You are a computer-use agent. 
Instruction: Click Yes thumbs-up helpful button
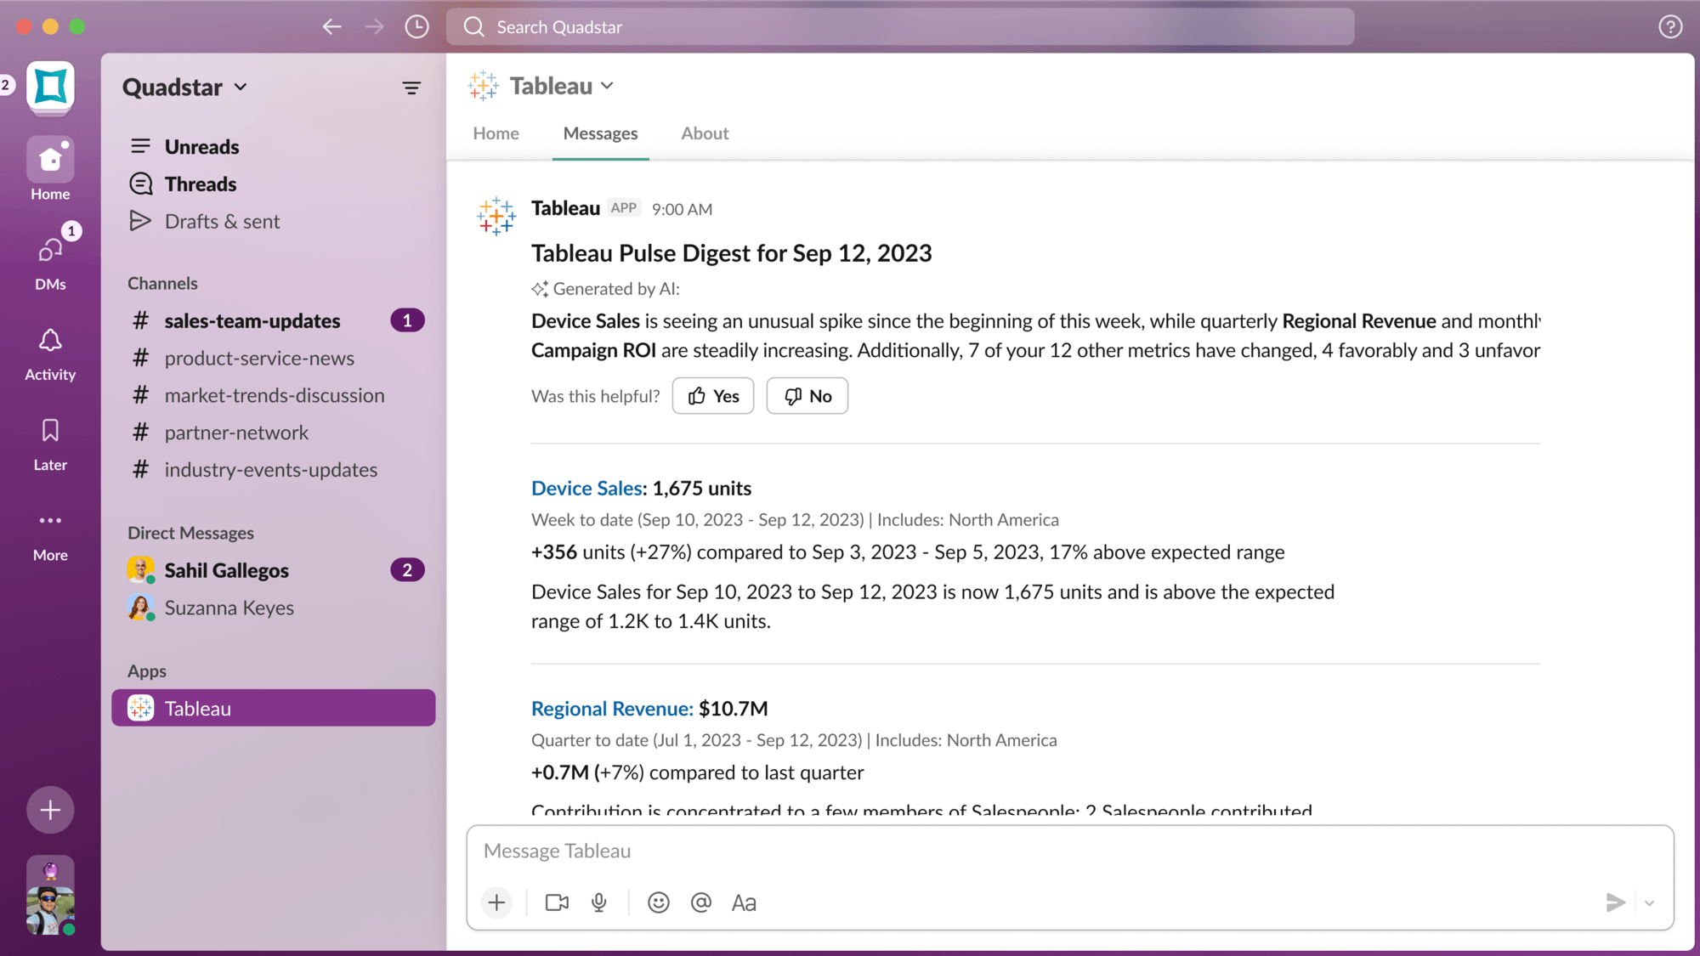pyautogui.click(x=712, y=396)
